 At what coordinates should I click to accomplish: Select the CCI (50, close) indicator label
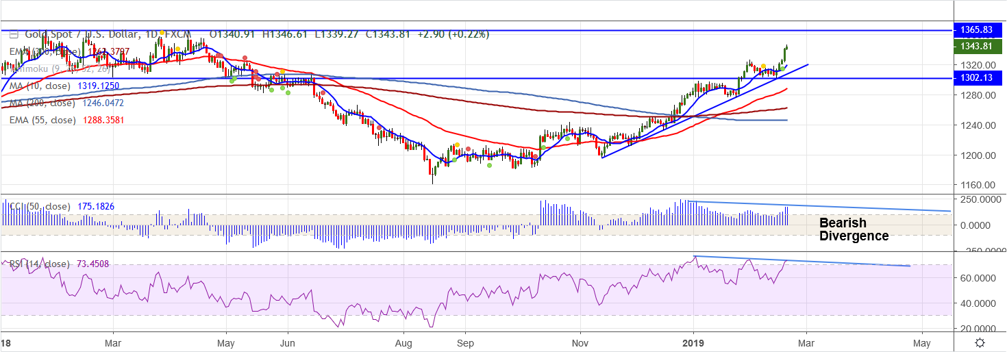pos(39,205)
